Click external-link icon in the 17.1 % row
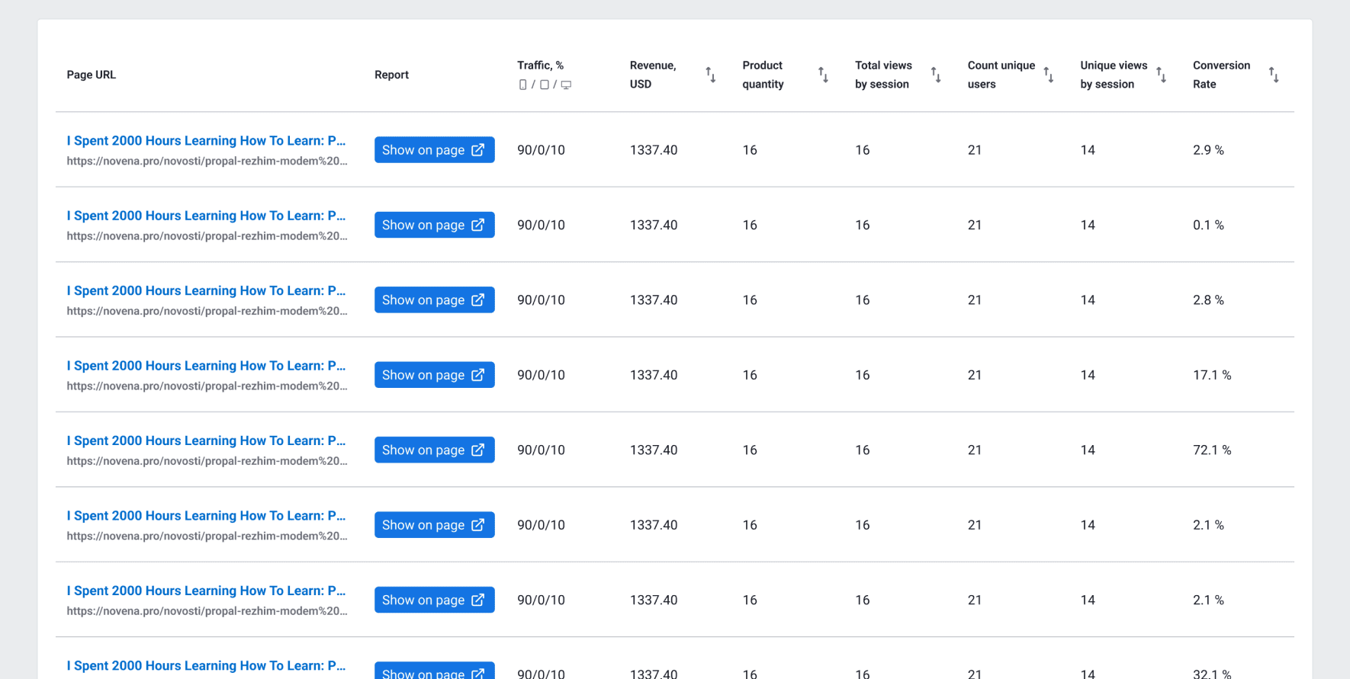 478,375
